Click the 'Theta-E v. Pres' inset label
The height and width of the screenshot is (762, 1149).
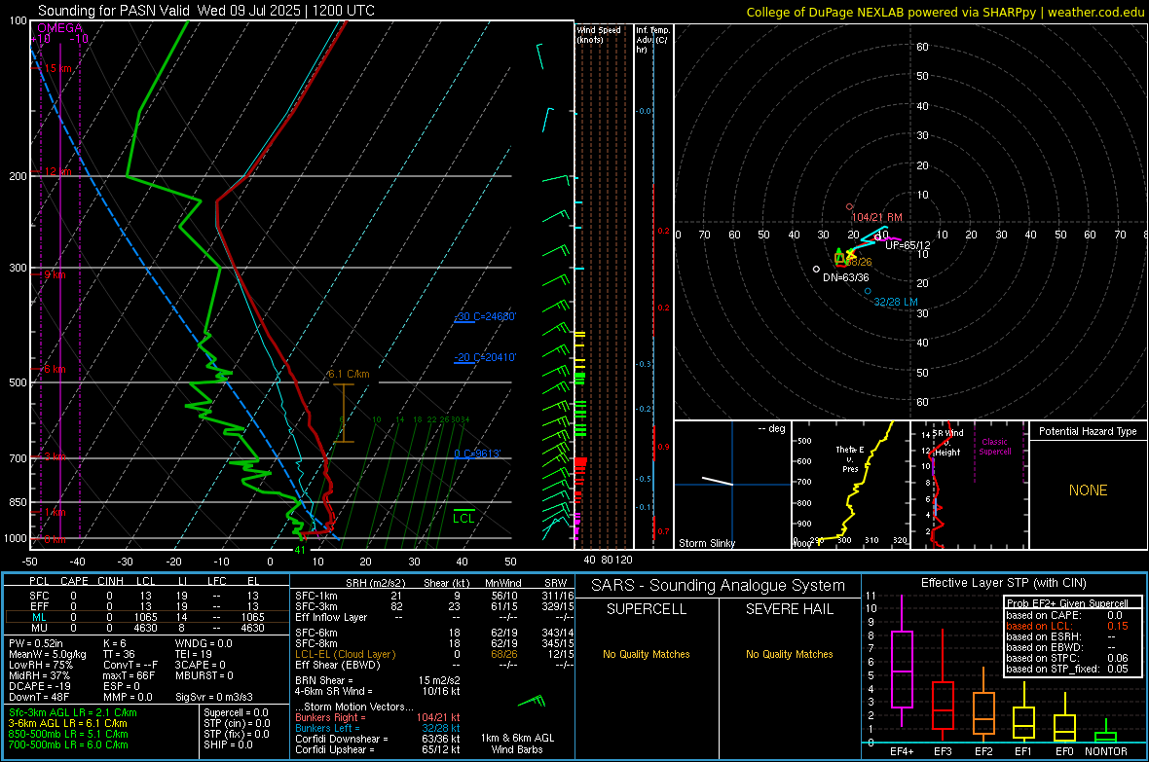pyautogui.click(x=850, y=459)
